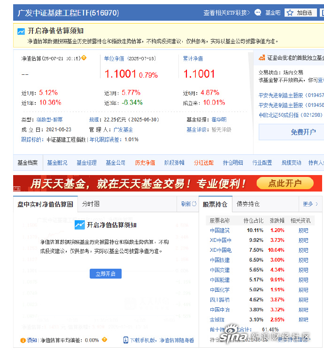
Task: Switch to the 盘中实时净值估算图 tab
Action: click(x=45, y=204)
